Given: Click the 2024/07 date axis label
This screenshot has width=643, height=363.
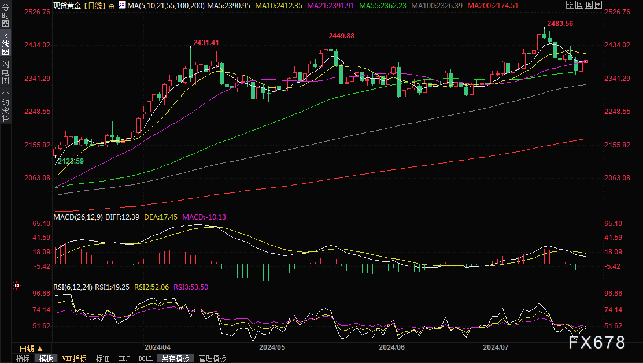Looking at the screenshot, I should coord(496,347).
